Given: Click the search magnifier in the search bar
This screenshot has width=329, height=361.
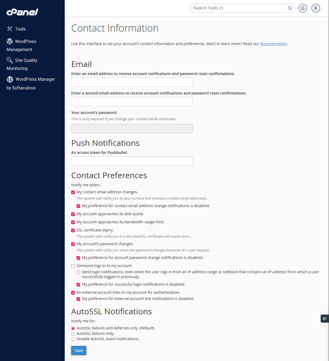Looking at the screenshot, I should 290,8.
